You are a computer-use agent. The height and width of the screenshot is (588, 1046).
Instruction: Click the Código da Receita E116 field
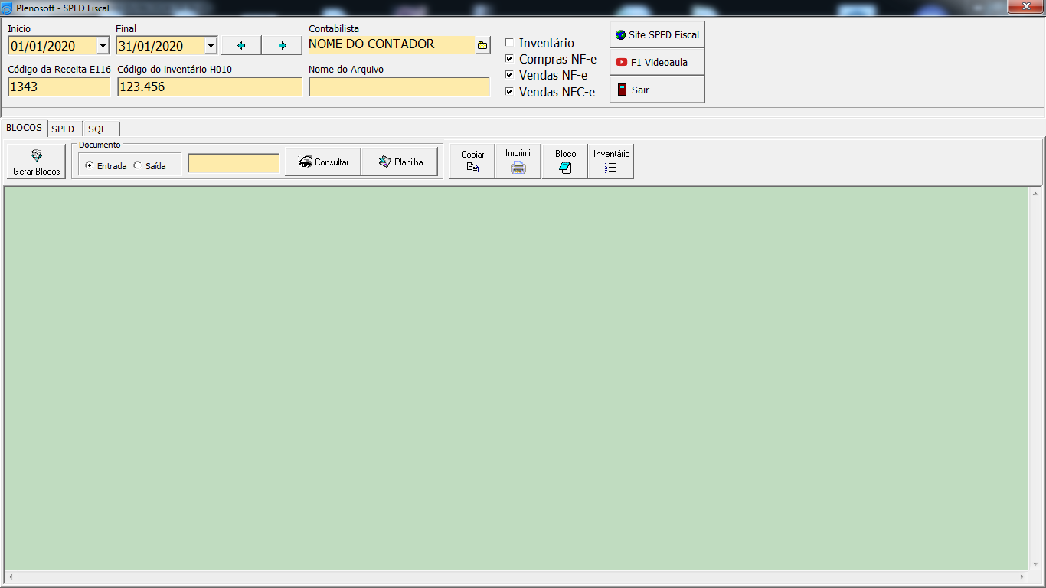tap(59, 87)
